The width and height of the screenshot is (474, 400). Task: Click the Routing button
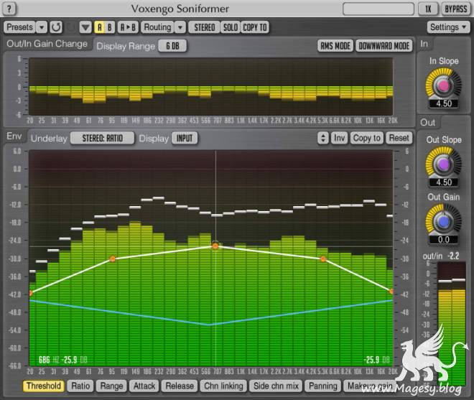point(157,27)
